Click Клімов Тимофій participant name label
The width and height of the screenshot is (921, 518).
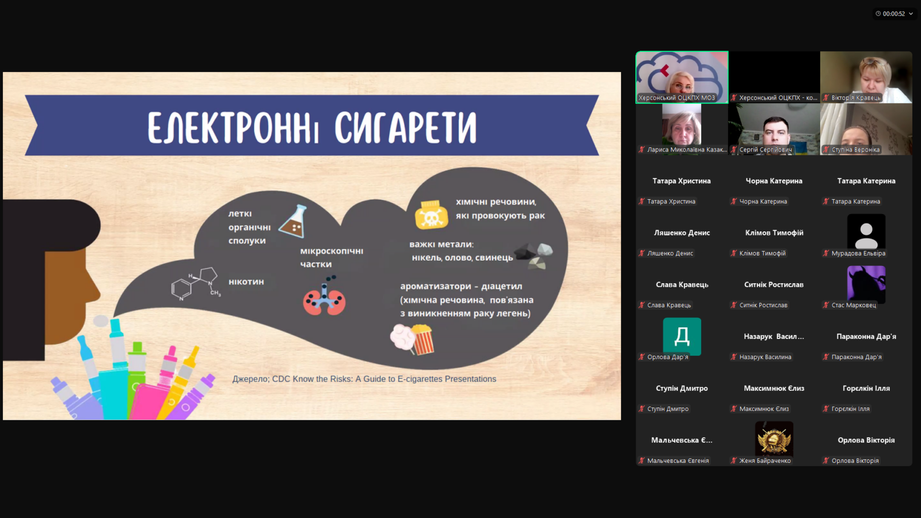click(762, 253)
